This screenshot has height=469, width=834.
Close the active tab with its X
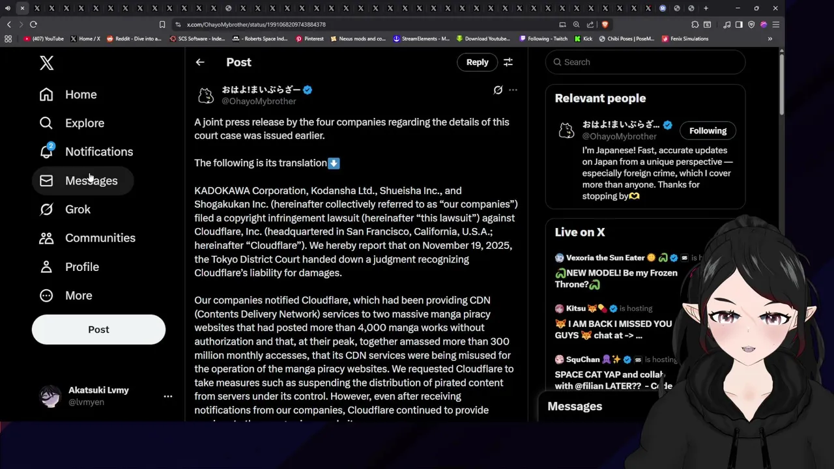click(x=22, y=8)
